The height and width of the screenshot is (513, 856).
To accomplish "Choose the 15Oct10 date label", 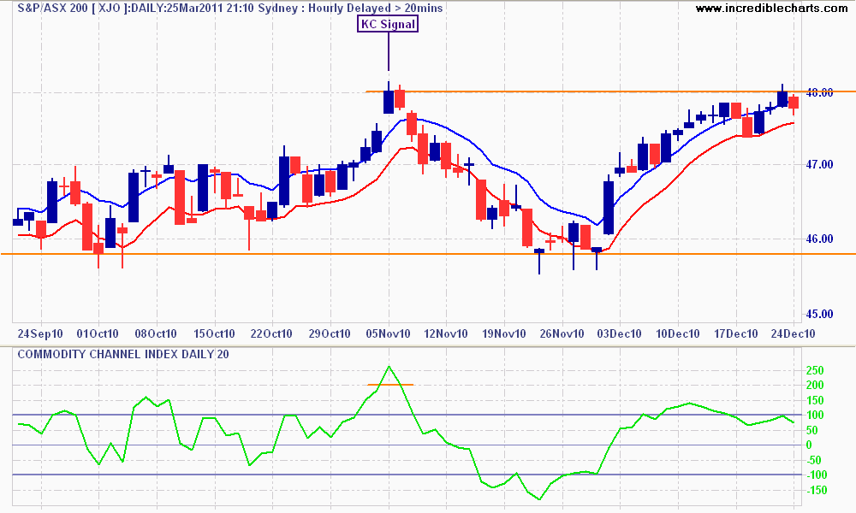I will (x=214, y=333).
